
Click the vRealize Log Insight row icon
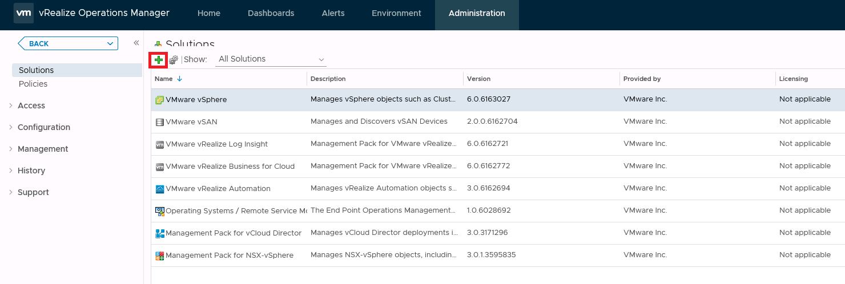[160, 144]
